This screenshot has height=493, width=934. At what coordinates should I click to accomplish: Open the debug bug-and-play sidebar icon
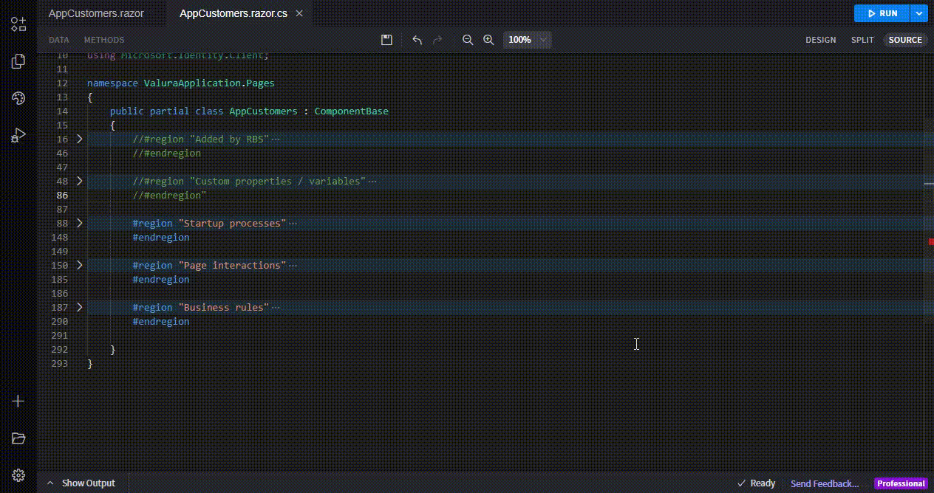click(x=18, y=135)
